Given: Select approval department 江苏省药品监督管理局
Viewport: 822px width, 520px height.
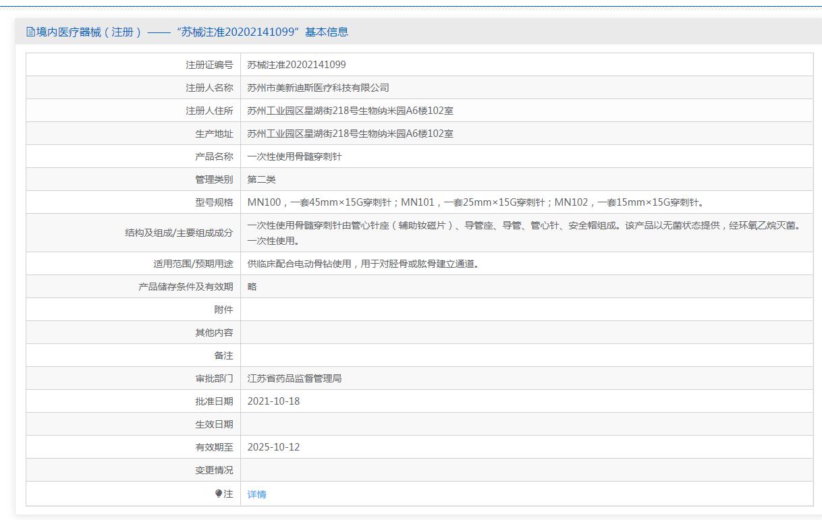Looking at the screenshot, I should (294, 378).
